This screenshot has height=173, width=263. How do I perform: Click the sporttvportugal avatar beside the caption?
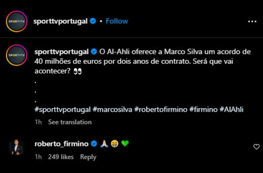[16, 55]
